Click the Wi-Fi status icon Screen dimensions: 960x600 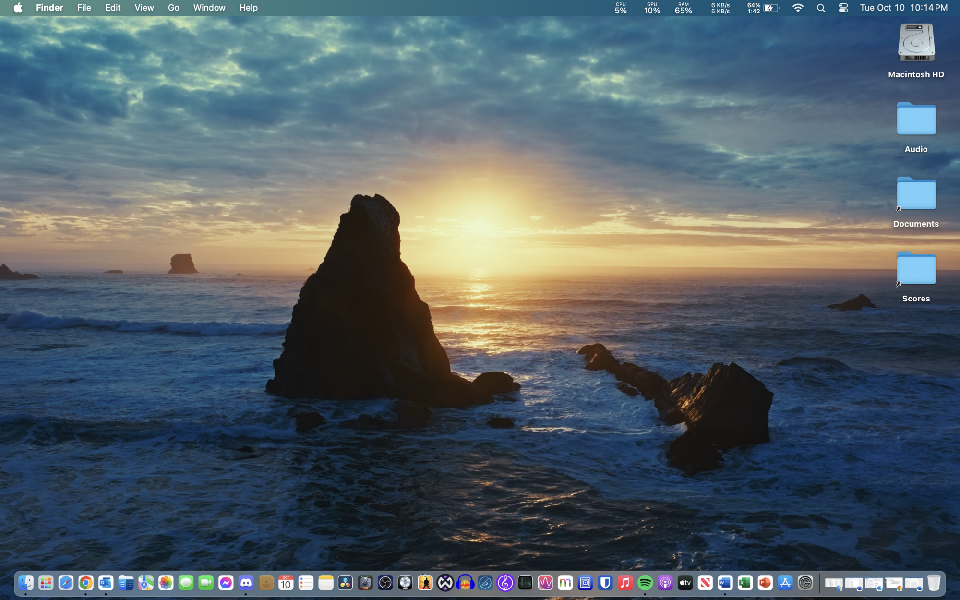tap(798, 8)
